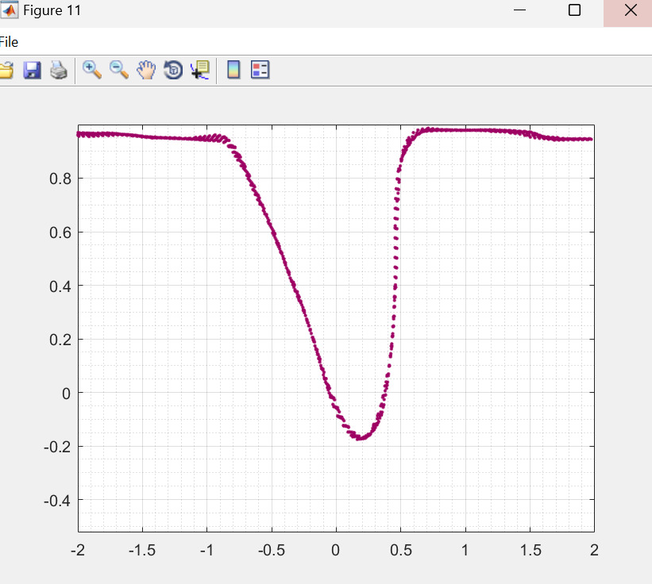Click the MATLAB logo in title bar
Image resolution: width=652 pixels, height=584 pixels.
[9, 11]
